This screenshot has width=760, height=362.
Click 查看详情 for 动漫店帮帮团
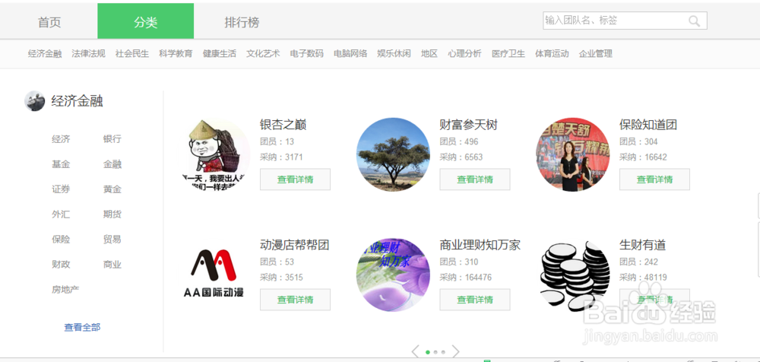pos(295,300)
